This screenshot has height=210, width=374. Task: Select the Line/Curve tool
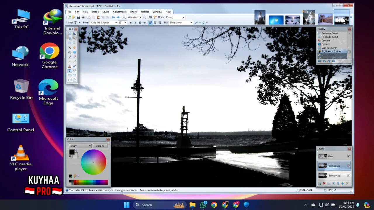[74, 71]
